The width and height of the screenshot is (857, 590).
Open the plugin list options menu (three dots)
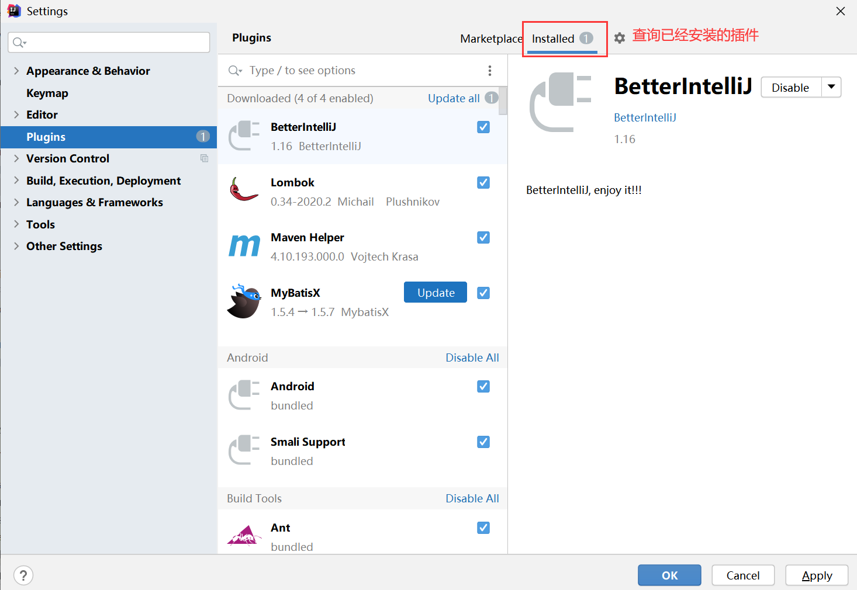click(490, 71)
